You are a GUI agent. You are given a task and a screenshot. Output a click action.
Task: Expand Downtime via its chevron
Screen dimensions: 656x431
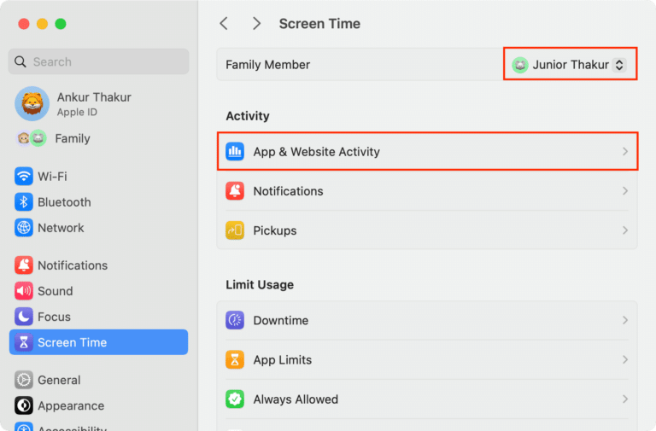[625, 320]
